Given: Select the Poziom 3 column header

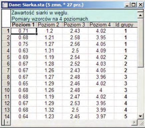Looking at the screenshot, I should tap(75, 25).
